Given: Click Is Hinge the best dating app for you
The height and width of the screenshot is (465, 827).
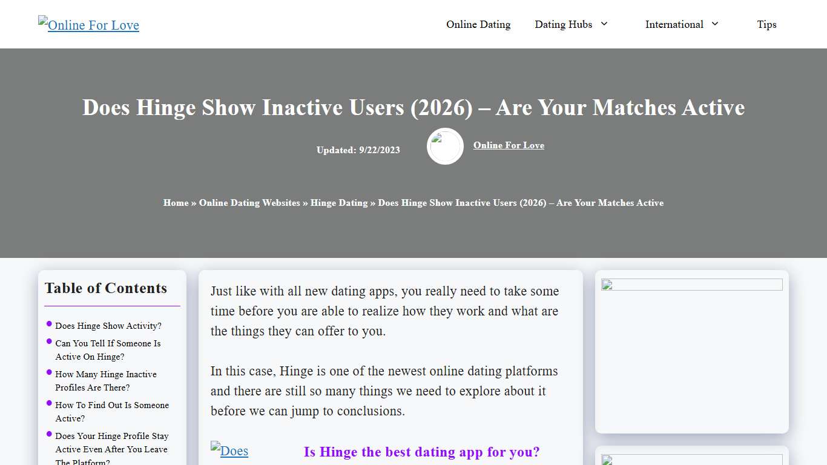Looking at the screenshot, I should point(422,452).
